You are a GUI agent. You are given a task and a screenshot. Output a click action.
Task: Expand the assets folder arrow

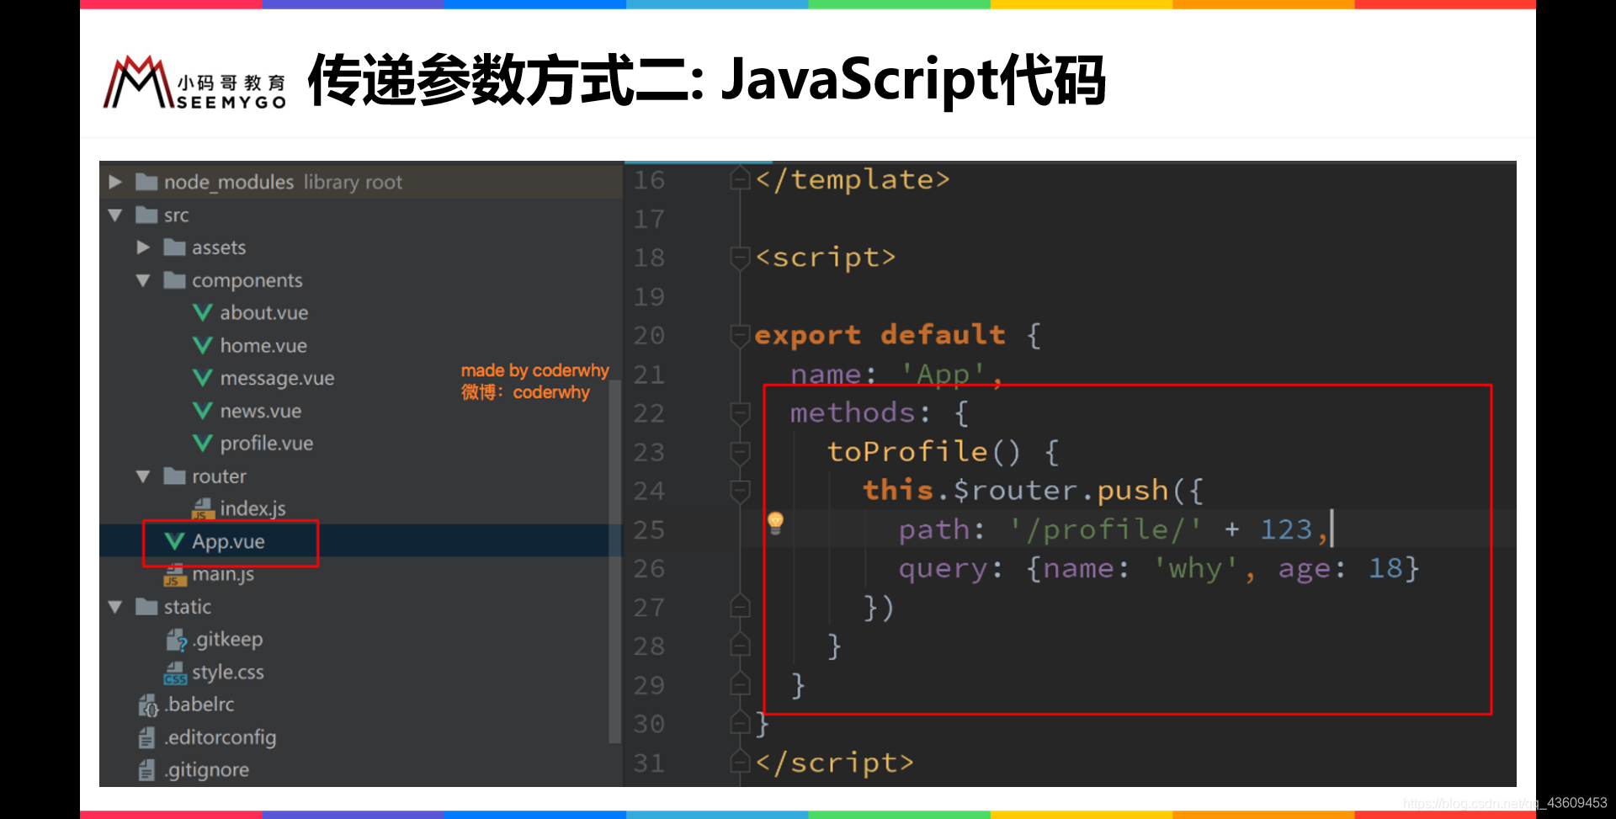(143, 247)
